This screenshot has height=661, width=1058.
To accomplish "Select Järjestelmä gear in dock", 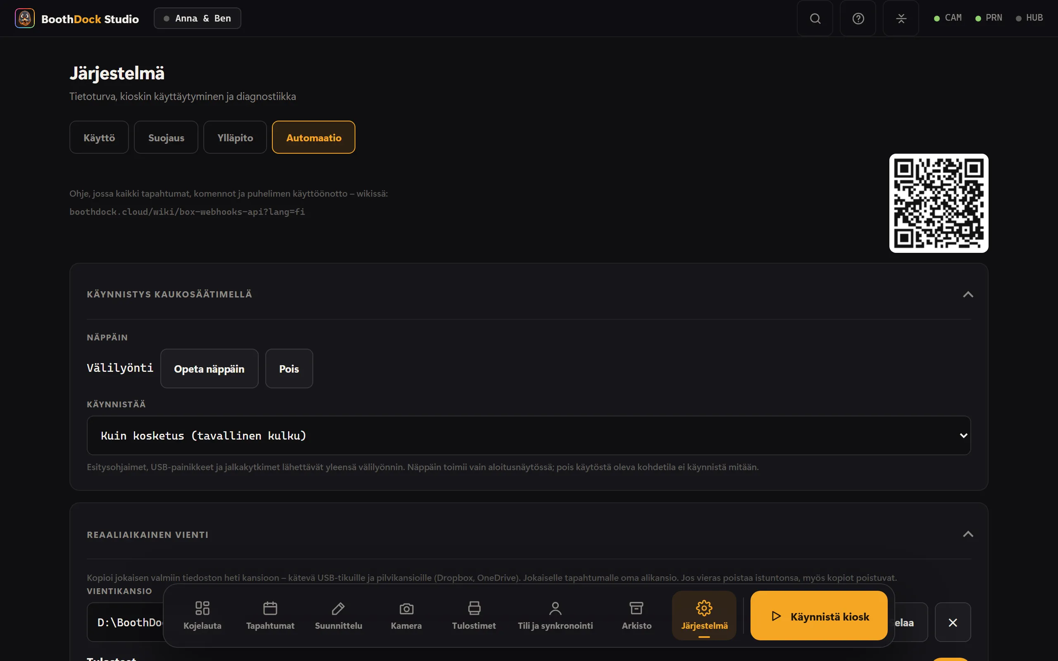I will 704,616.
